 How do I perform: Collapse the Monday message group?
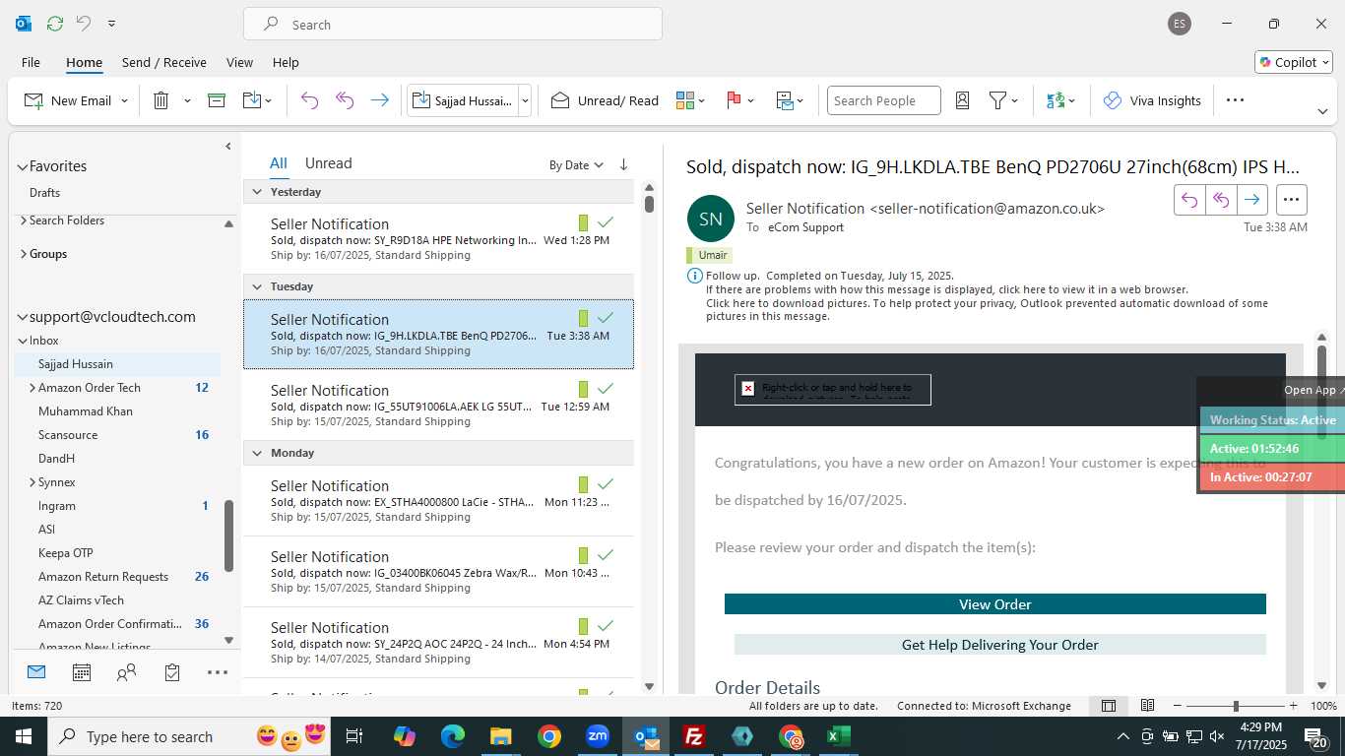pos(257,453)
